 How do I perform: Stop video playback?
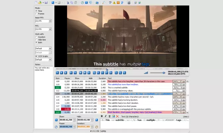pyautogui.click(x=61, y=73)
